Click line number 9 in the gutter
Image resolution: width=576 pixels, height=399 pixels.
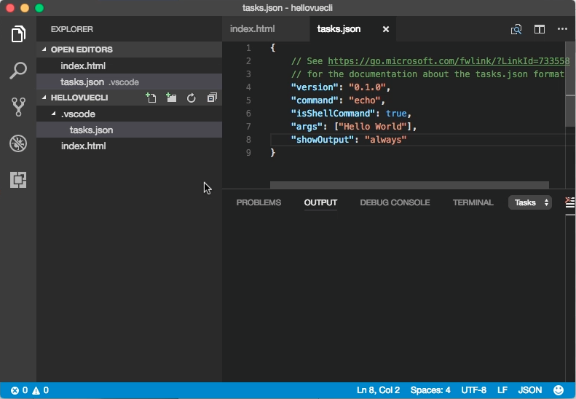tap(249, 152)
